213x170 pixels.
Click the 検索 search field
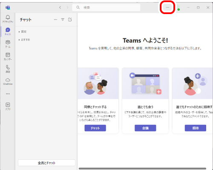(x=106, y=7)
